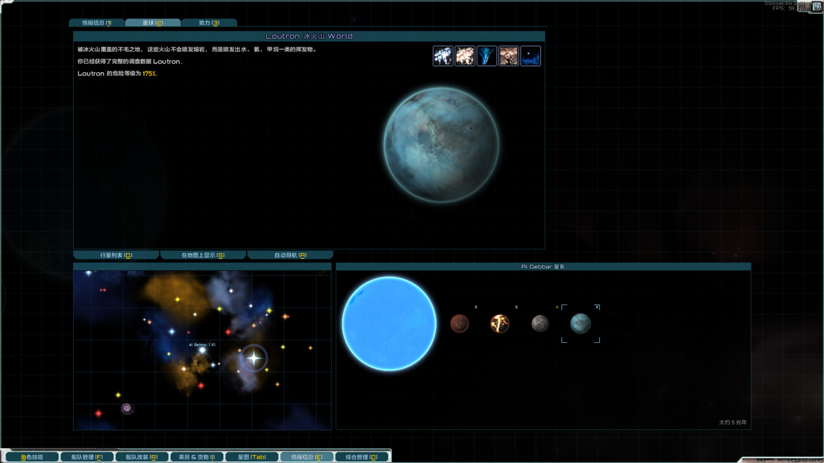
Task: Click the dark blue cold condition icon
Action: [530, 56]
